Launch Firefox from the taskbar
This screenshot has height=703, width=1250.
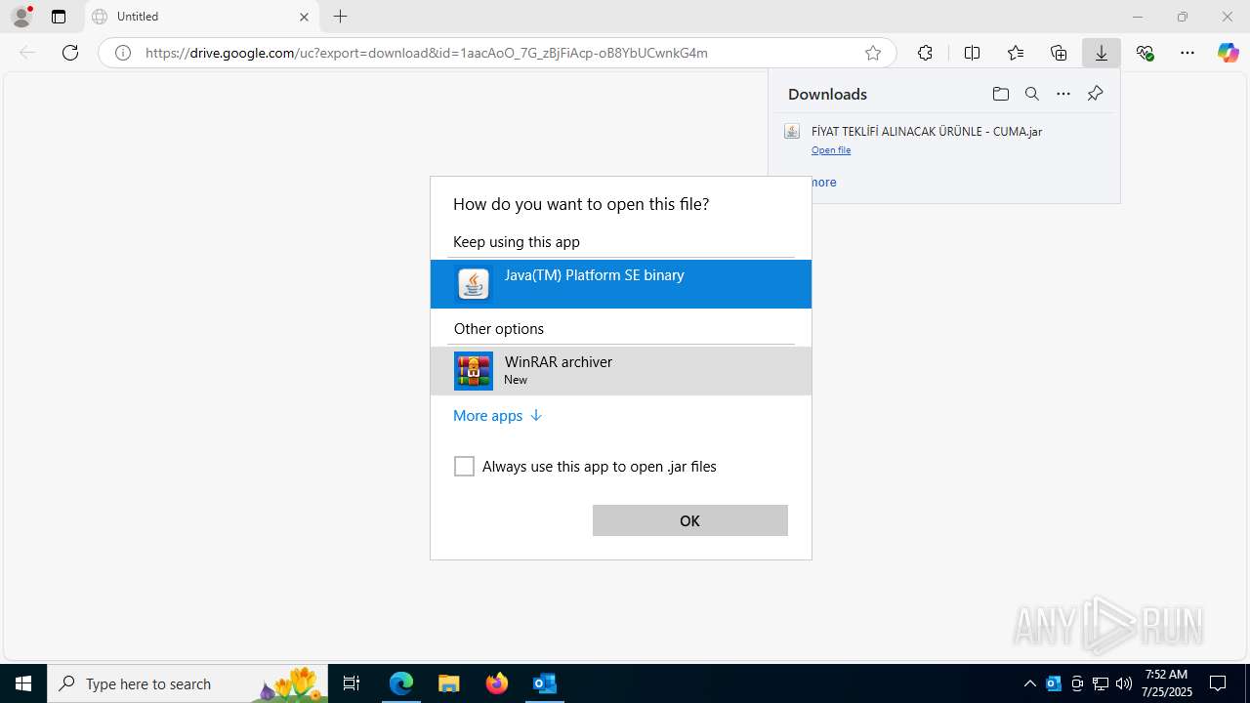click(496, 683)
